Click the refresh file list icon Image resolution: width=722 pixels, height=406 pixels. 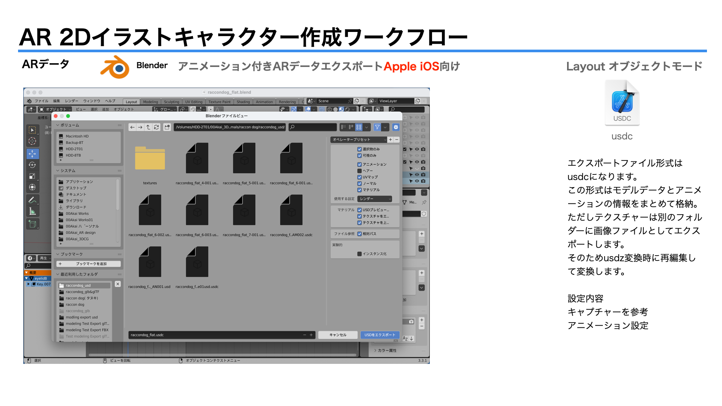tap(156, 127)
